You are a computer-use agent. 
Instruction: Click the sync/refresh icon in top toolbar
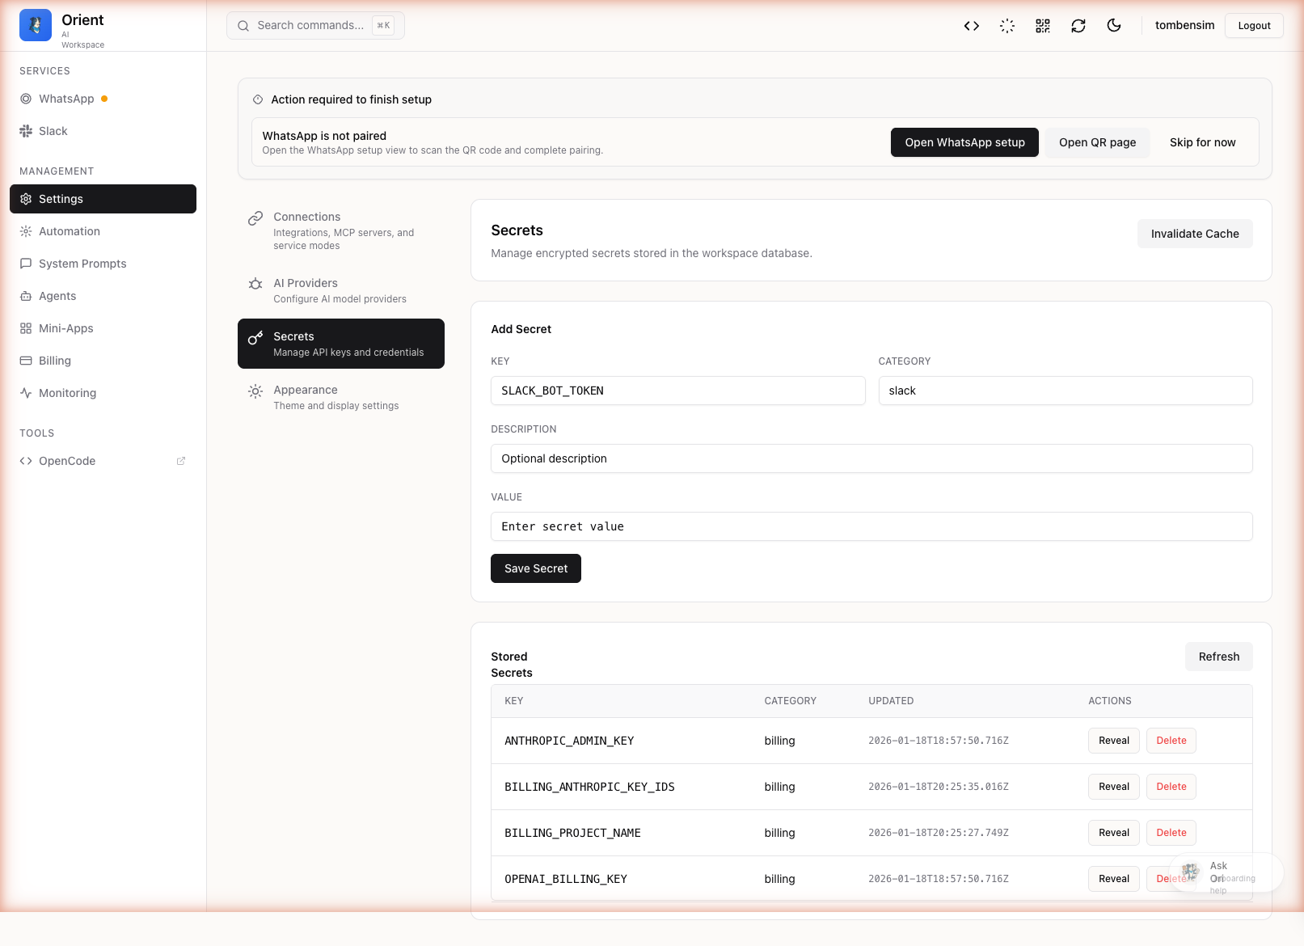point(1078,25)
